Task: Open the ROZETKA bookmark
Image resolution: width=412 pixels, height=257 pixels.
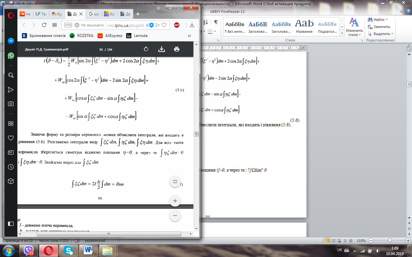Action: tap(81, 36)
